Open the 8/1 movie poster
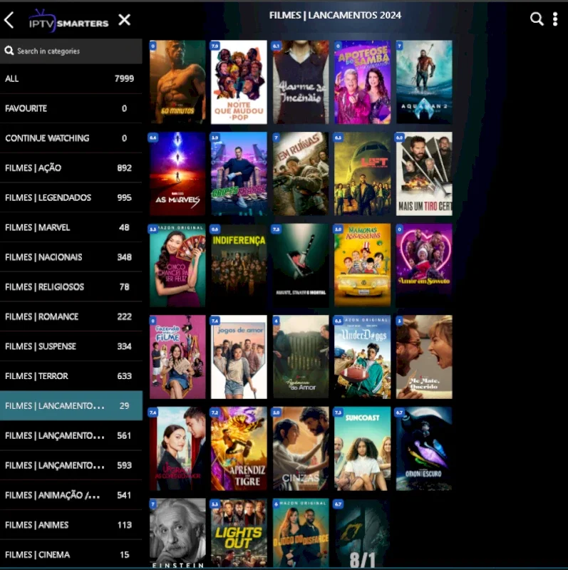Screen dimensions: 568x570 point(363,533)
